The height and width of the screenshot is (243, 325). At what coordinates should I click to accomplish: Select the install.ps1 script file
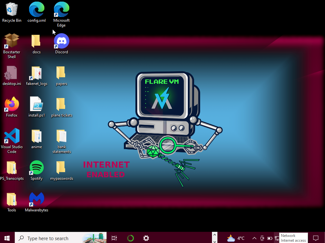point(36,104)
